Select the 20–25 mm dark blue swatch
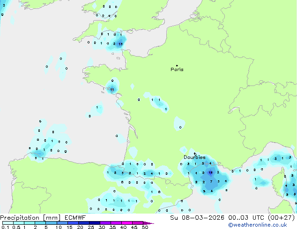The width and height of the screenshot is (297, 229). [84, 223]
